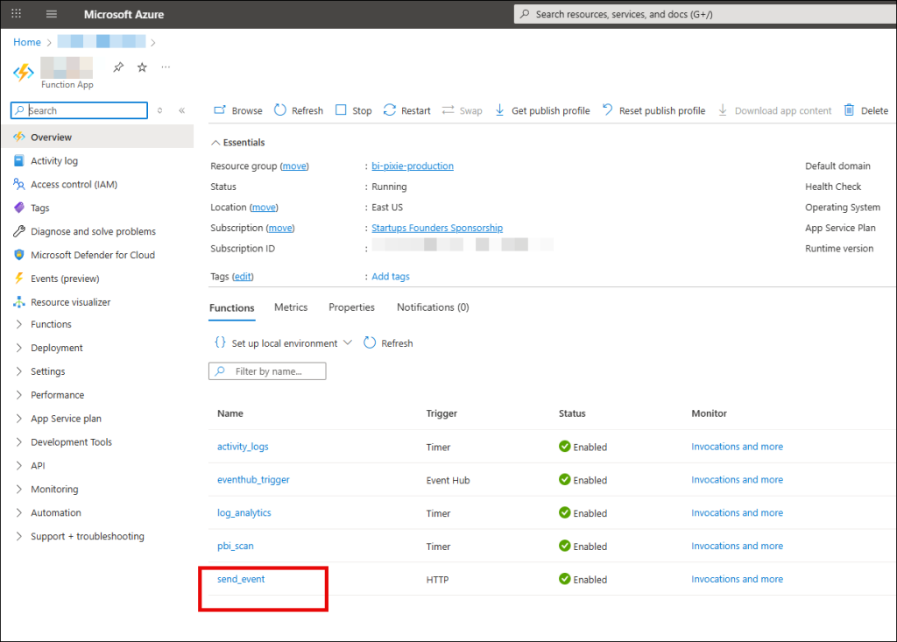Click Get publish profile download icon

pos(500,110)
